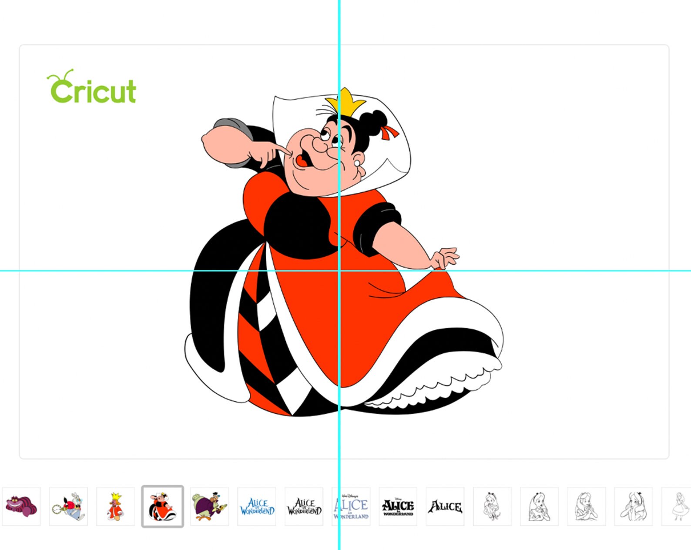The height and width of the screenshot is (550, 691).
Task: Select the Cheshire Cat thumbnail
Action: point(21,506)
